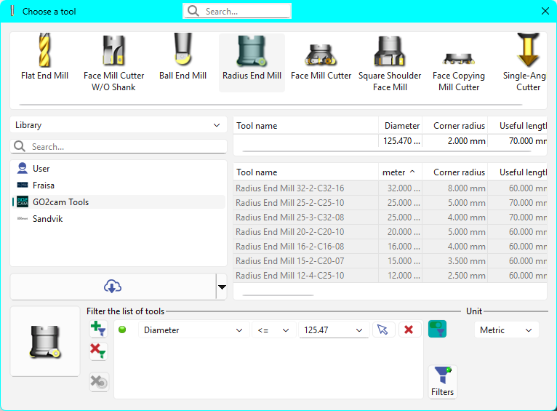This screenshot has width=557, height=411.
Task: Click the pick-value cursor icon in filter row
Action: pos(383,330)
